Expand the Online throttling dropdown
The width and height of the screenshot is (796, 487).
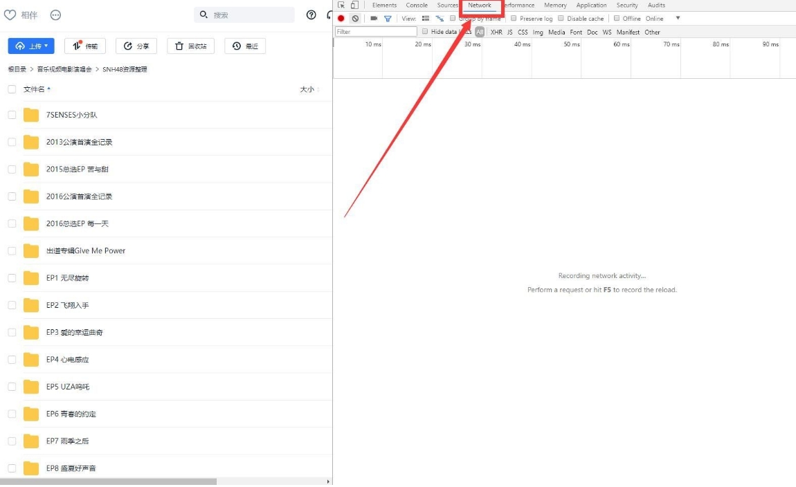tap(678, 18)
